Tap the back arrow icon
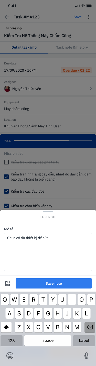This screenshot has height=366, width=96. (7, 17)
